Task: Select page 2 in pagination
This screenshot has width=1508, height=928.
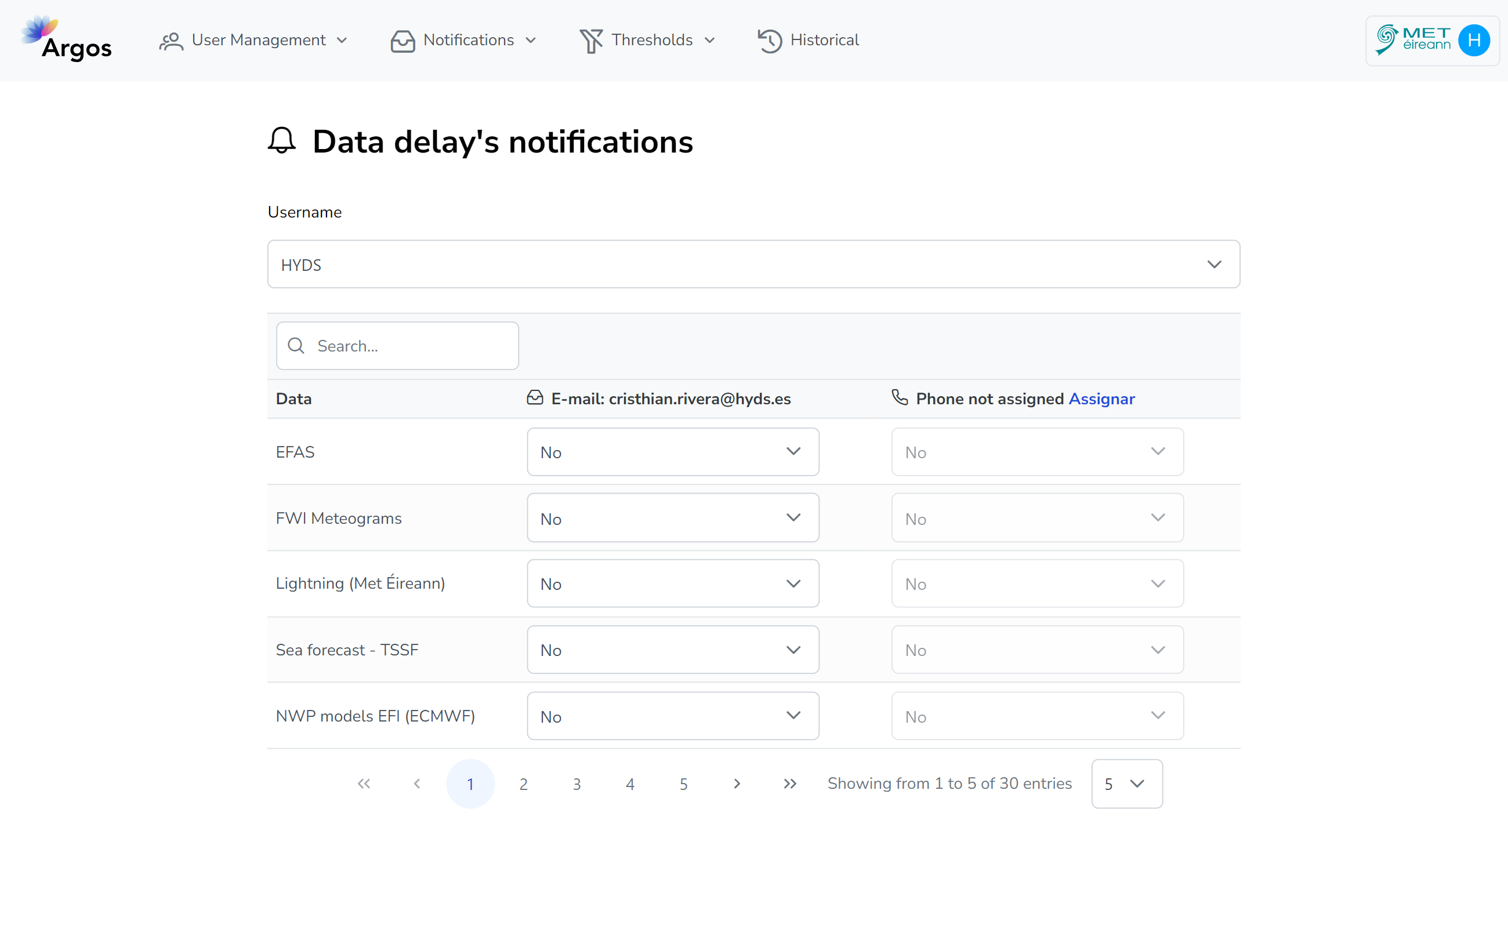Action: pyautogui.click(x=524, y=782)
